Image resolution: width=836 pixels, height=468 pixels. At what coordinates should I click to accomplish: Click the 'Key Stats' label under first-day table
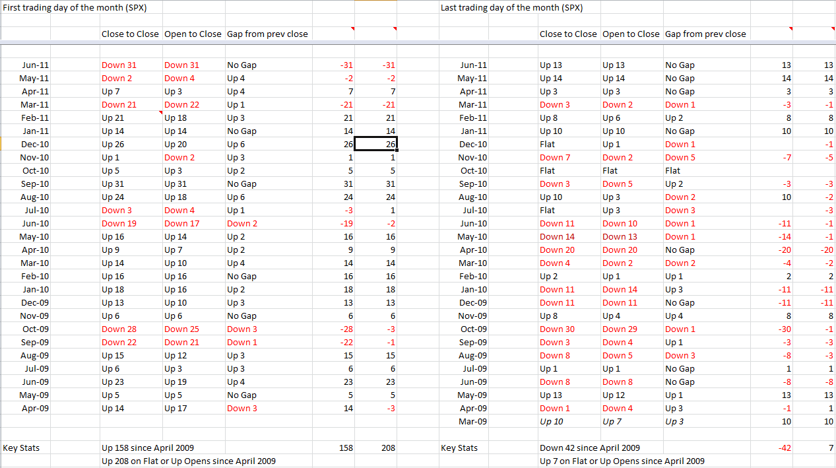coord(21,448)
